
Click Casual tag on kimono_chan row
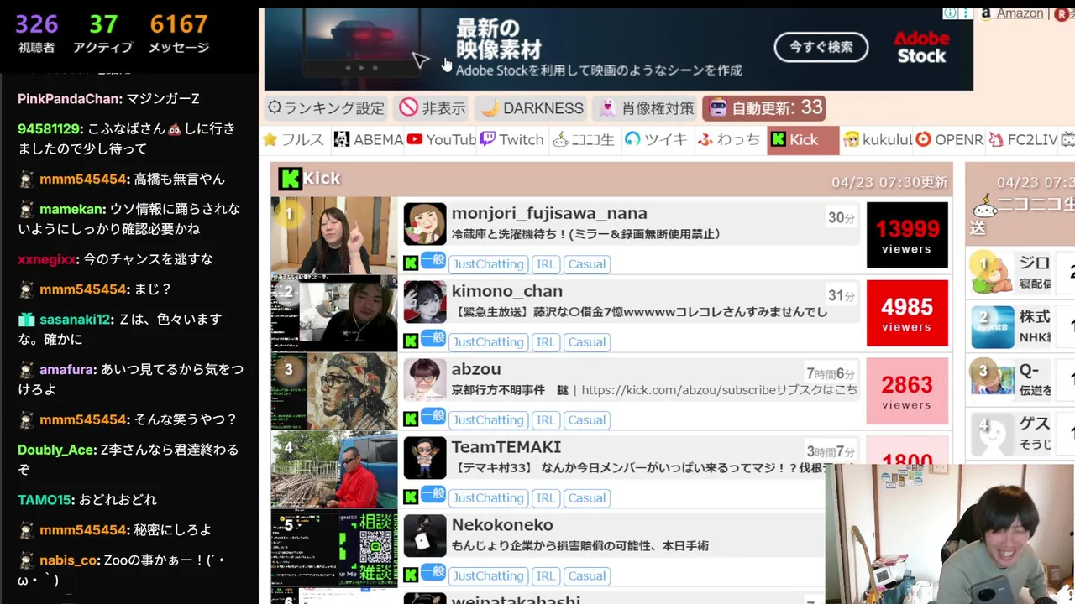point(586,341)
